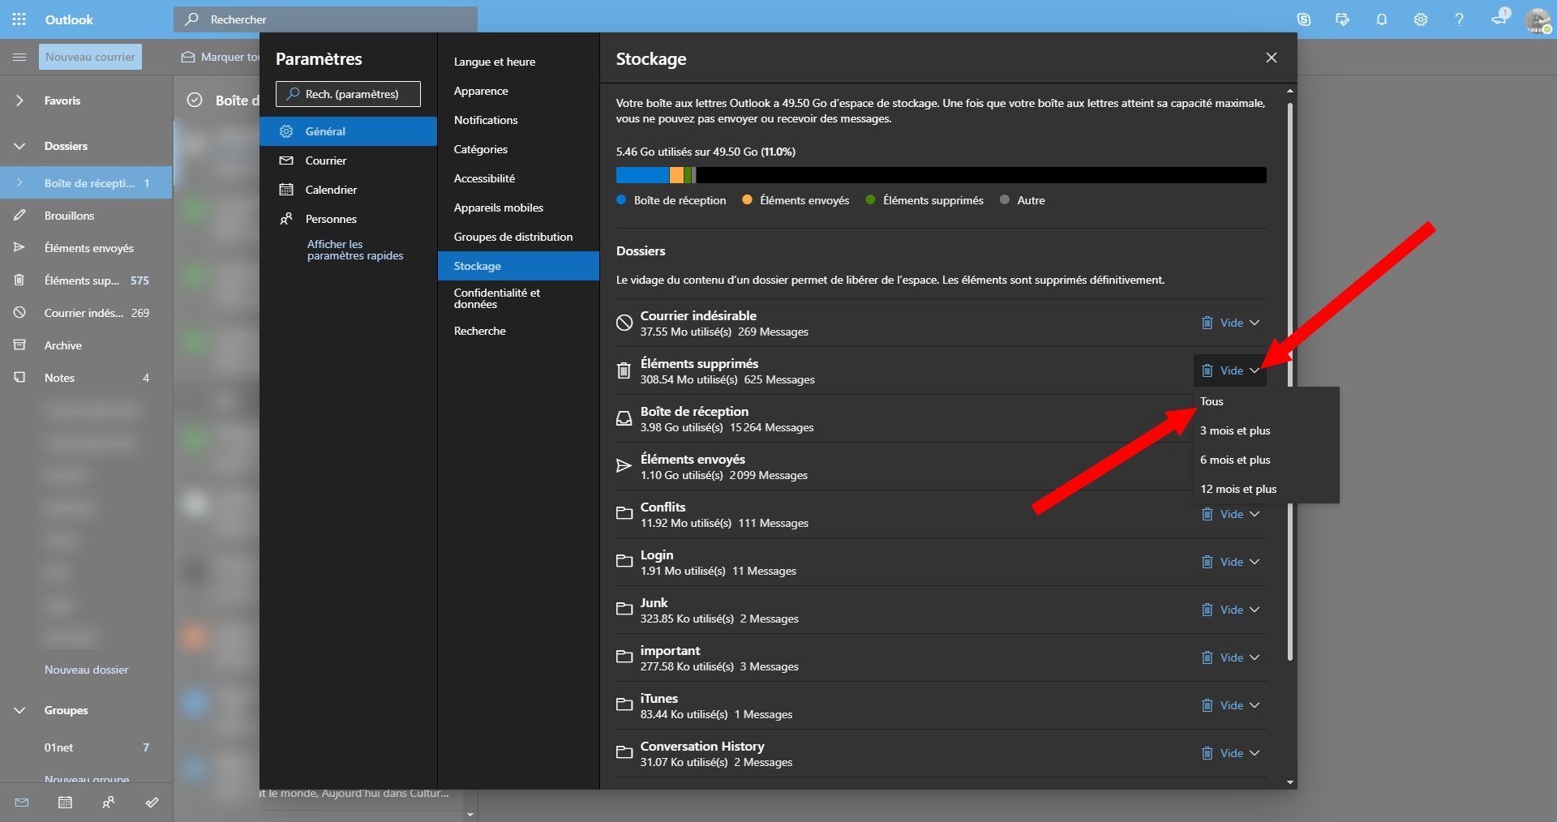Expand Vide dropdown for Login
The height and width of the screenshot is (822, 1557).
pyautogui.click(x=1255, y=562)
